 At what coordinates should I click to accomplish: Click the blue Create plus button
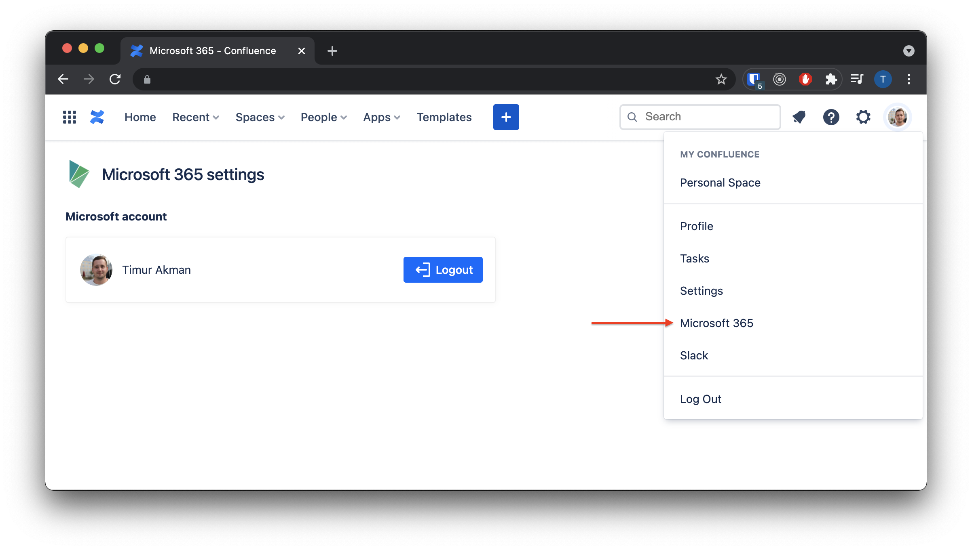coord(506,117)
